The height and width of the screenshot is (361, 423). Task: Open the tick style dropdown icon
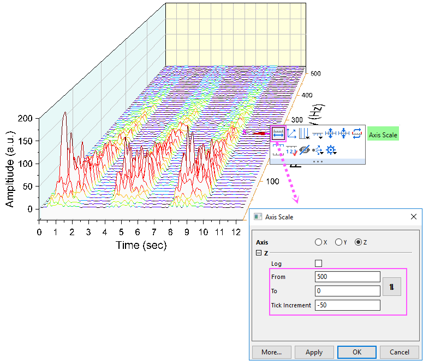pyautogui.click(x=318, y=135)
